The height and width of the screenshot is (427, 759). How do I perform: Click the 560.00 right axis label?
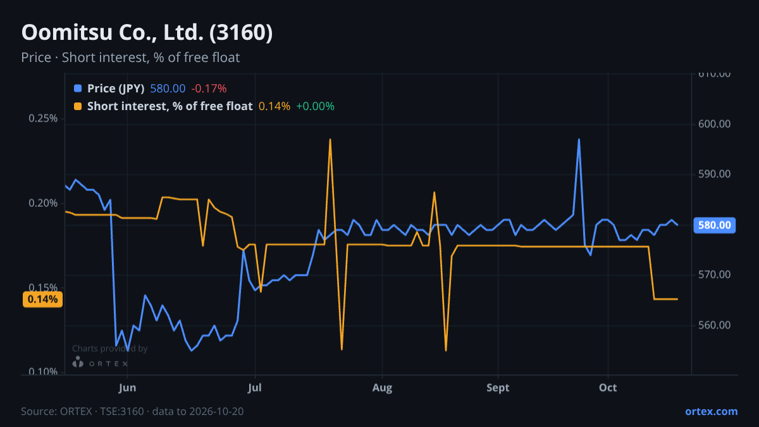point(714,325)
